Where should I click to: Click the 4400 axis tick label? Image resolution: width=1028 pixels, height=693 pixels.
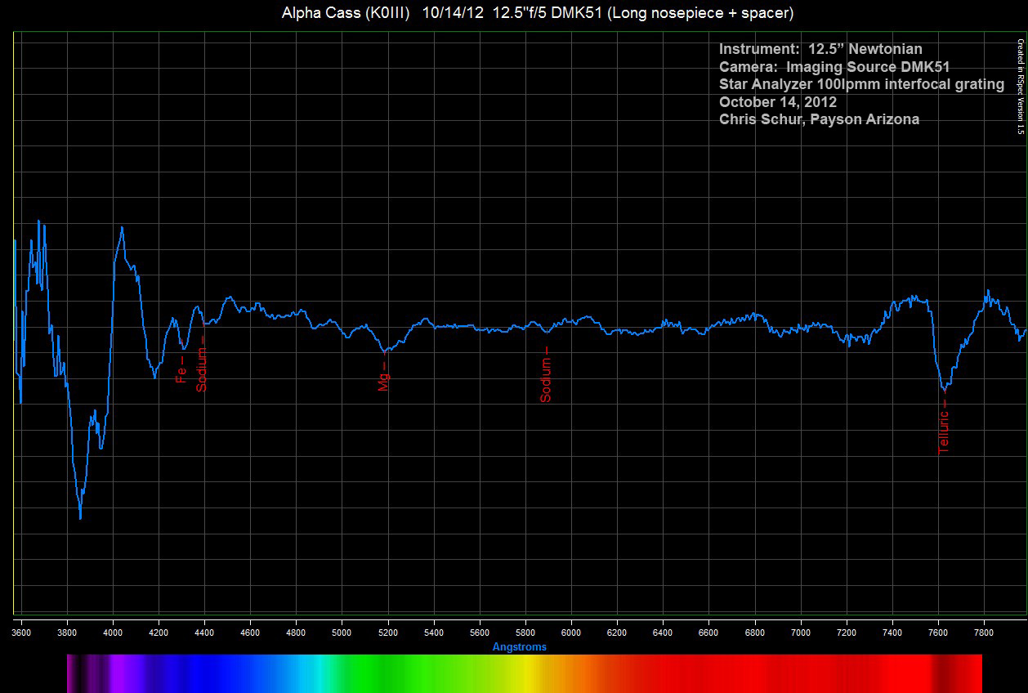tap(204, 632)
